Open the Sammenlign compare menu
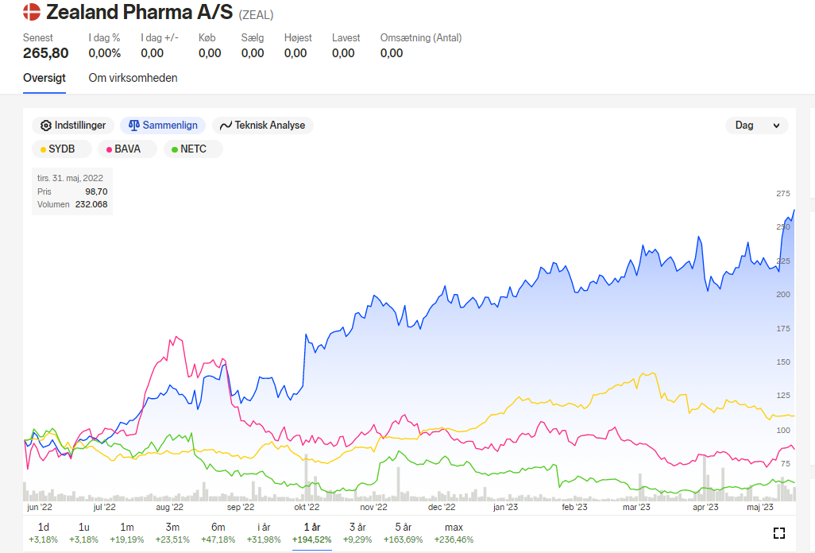Viewport: 815px width, 553px height. pos(163,126)
